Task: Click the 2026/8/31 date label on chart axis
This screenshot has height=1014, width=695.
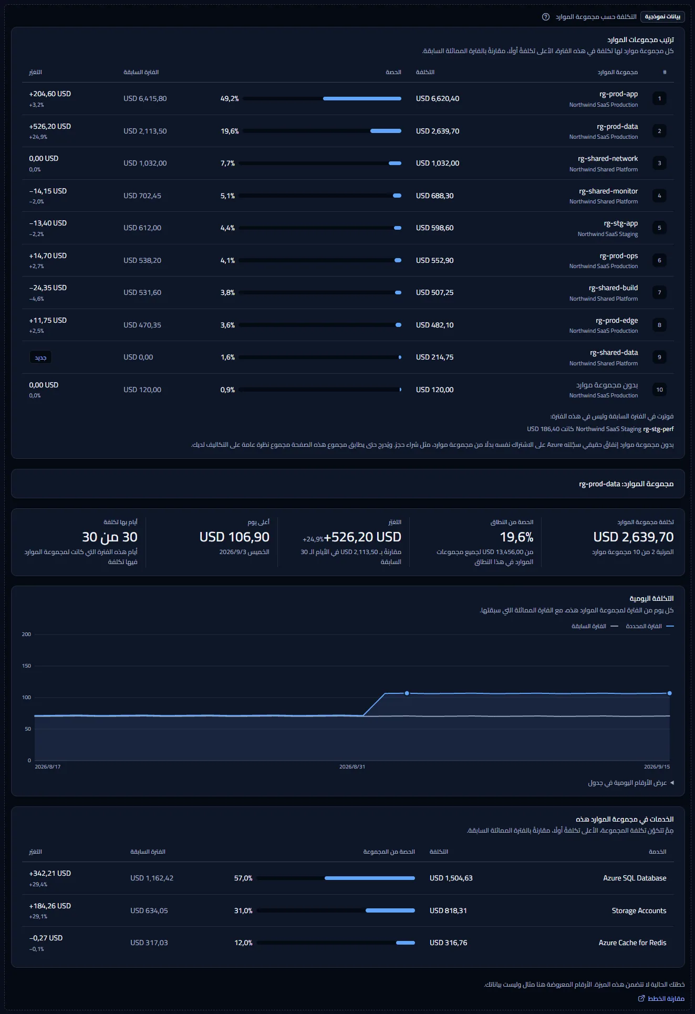Action: click(x=352, y=766)
